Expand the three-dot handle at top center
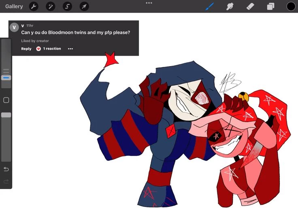Screen dimensions: 298x224 click(149, 3)
